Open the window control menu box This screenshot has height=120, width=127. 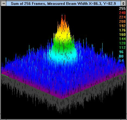coord(4,4)
